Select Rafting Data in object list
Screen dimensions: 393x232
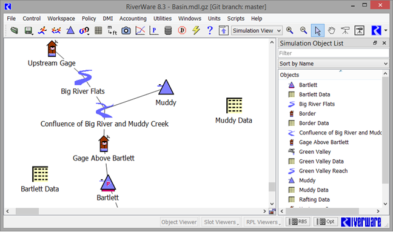coord(314,199)
